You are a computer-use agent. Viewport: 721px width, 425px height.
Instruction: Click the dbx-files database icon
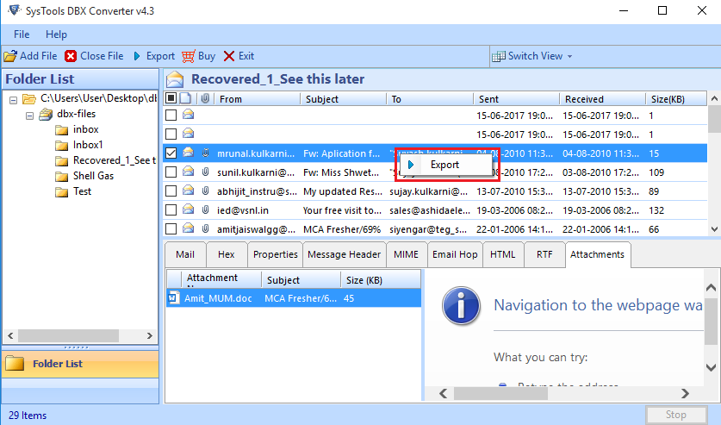point(46,114)
